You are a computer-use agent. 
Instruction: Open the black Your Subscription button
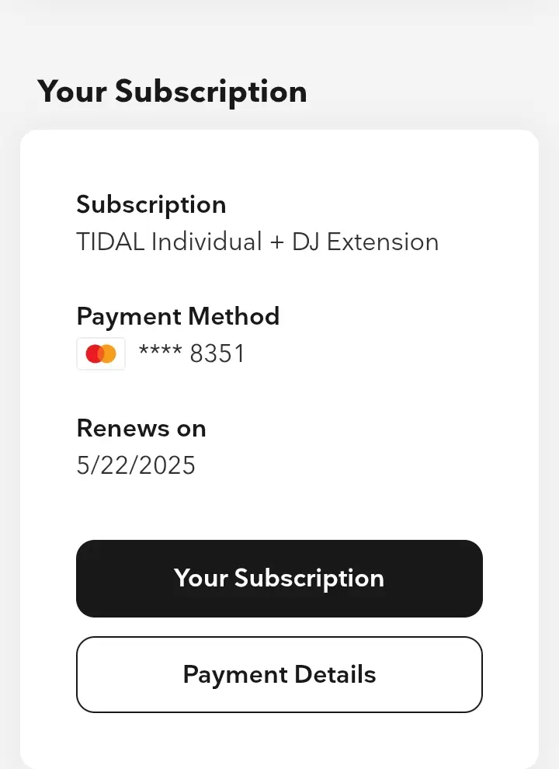pos(279,578)
